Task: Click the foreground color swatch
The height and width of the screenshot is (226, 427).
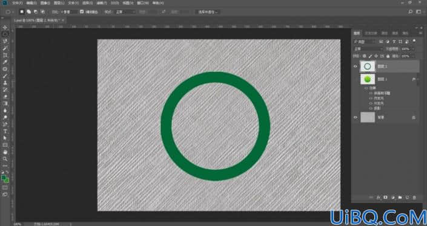Action: [4, 178]
